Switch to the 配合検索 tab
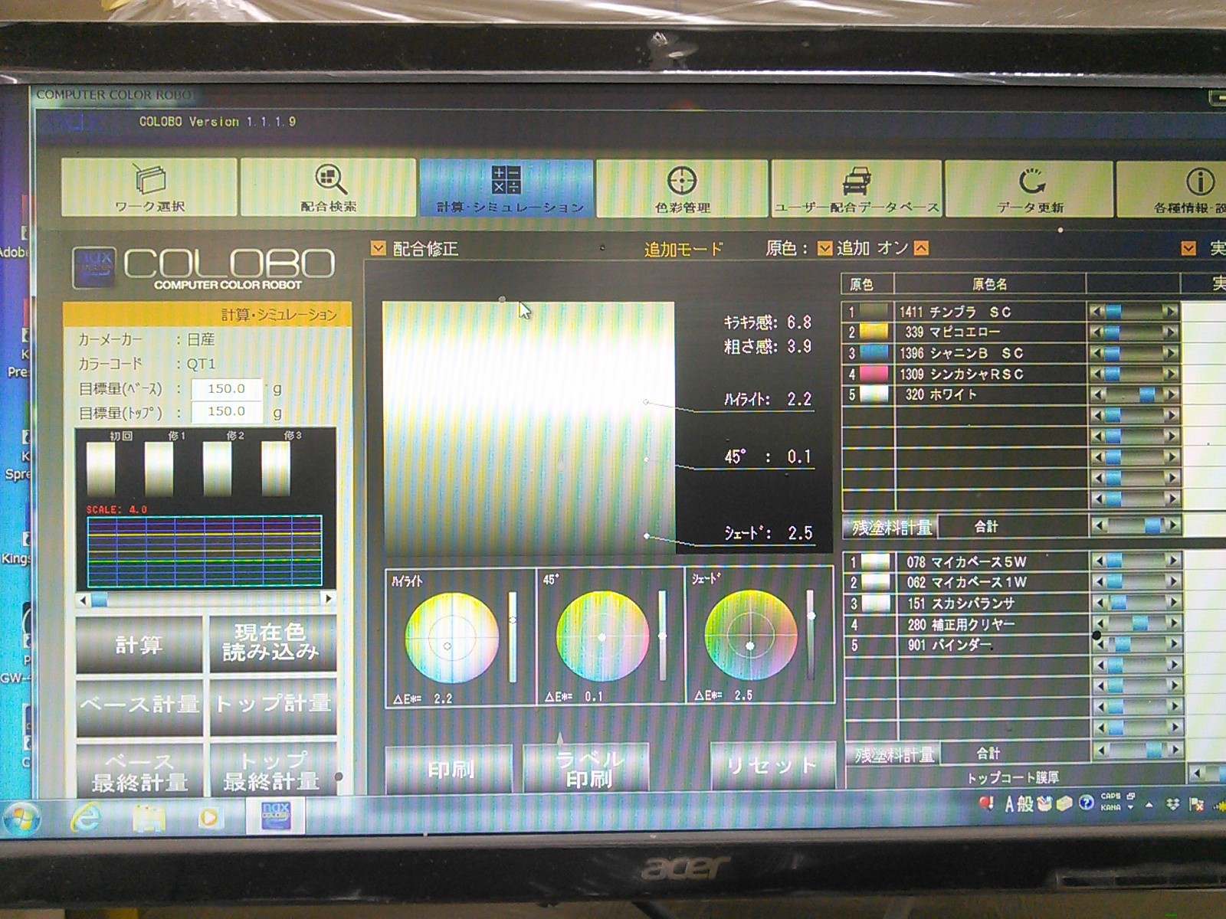Image resolution: width=1226 pixels, height=919 pixels. pos(328,188)
